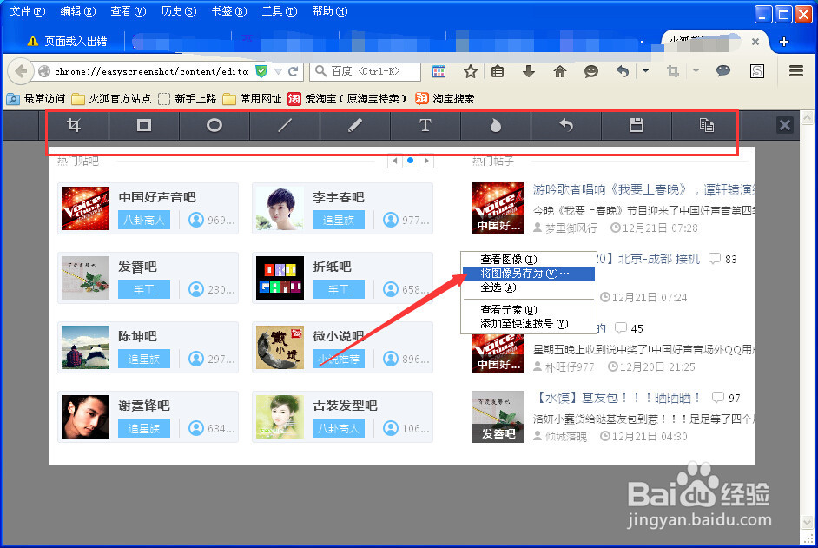
Task: Click the screenshot crop icon in navbar
Action: point(673,71)
